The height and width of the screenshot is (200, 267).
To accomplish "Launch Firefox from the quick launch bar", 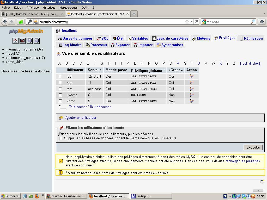I will (x=37, y=196).
